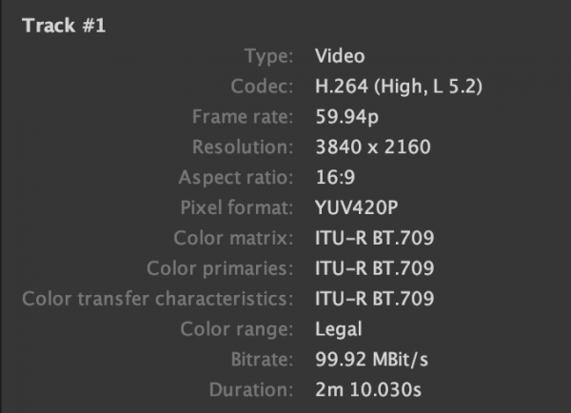Select the Type value Video

(x=340, y=57)
